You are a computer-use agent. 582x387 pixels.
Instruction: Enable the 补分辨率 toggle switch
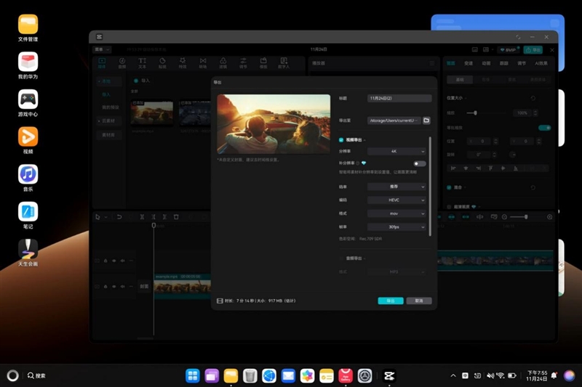coord(419,163)
